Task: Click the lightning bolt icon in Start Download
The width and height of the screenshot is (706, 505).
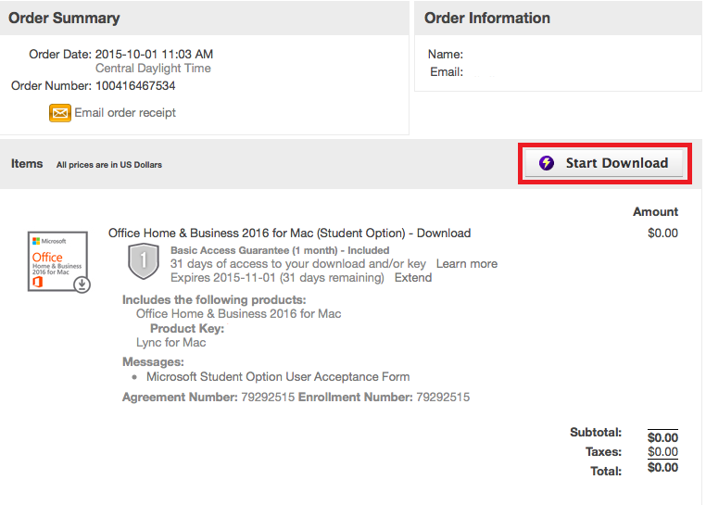Action: [547, 163]
